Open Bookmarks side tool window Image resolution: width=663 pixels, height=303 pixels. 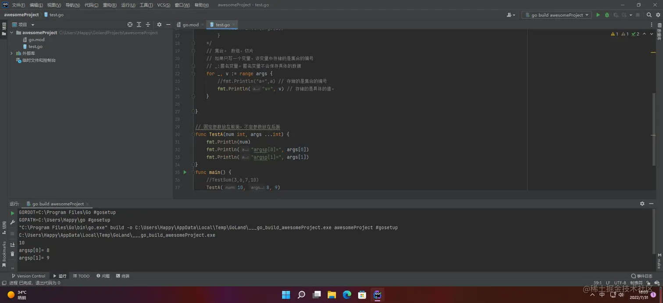point(4,254)
